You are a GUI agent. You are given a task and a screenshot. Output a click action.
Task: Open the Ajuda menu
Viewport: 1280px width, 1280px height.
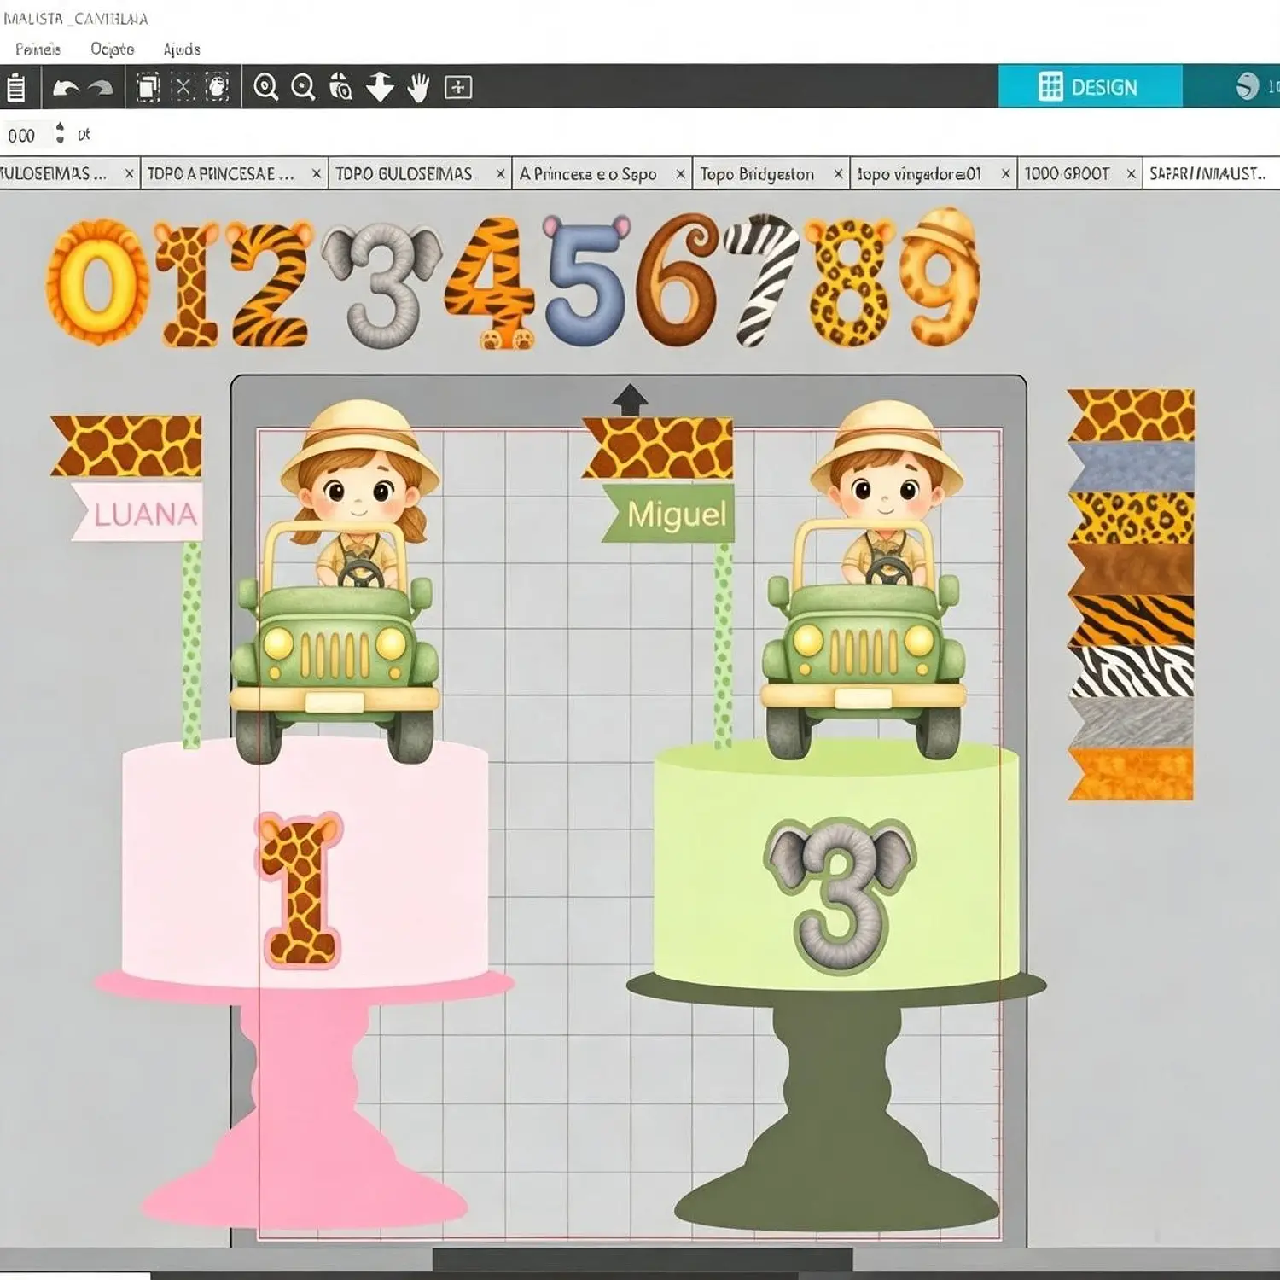point(182,49)
